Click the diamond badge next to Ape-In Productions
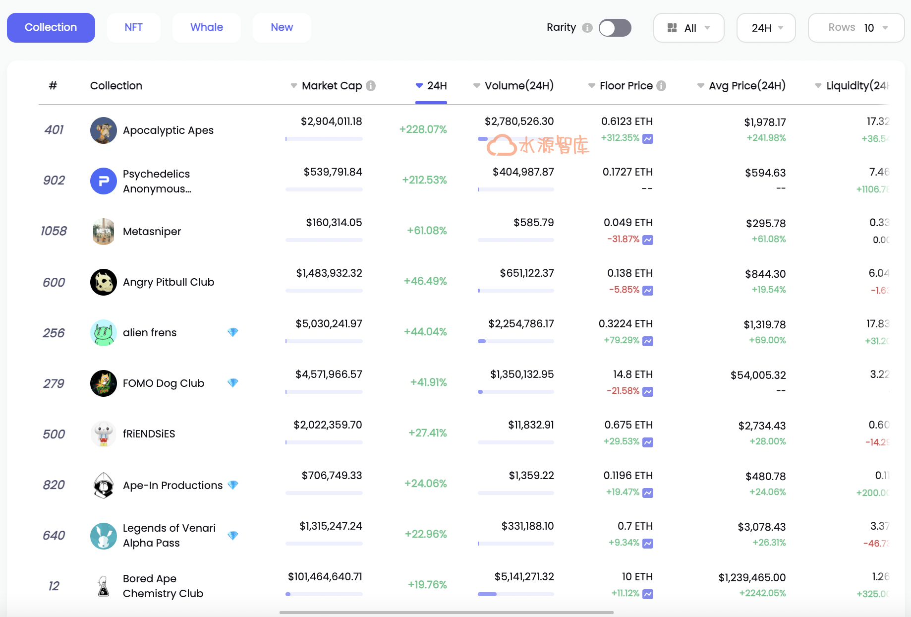The width and height of the screenshot is (911, 617). point(233,485)
